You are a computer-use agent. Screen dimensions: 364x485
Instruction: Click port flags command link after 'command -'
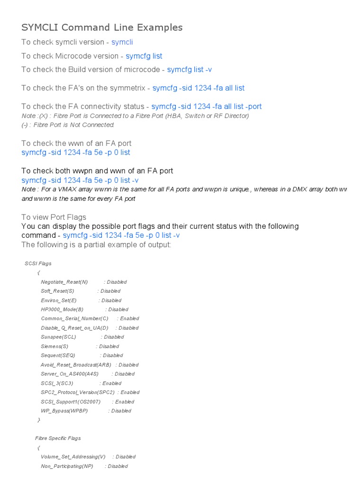121,235
